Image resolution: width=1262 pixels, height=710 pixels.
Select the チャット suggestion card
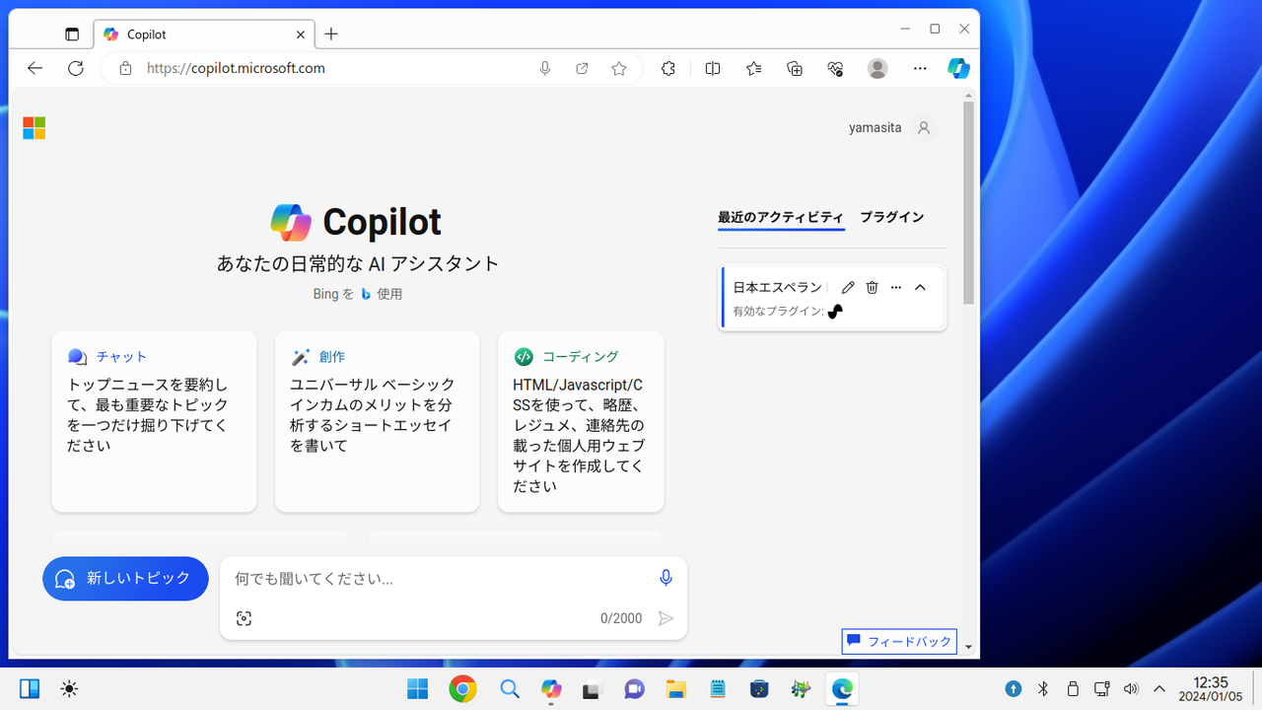coord(154,422)
